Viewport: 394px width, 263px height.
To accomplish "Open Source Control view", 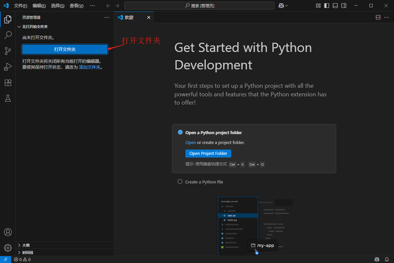I will tap(8, 51).
